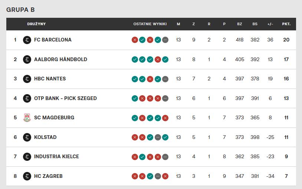Click the HC Zagreb team logo

[x=27, y=176]
